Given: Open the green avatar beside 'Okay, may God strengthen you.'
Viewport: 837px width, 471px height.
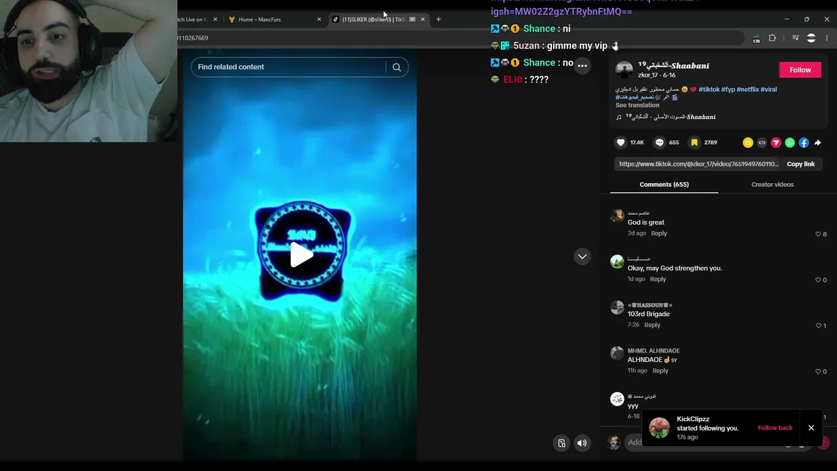Looking at the screenshot, I should pyautogui.click(x=617, y=262).
